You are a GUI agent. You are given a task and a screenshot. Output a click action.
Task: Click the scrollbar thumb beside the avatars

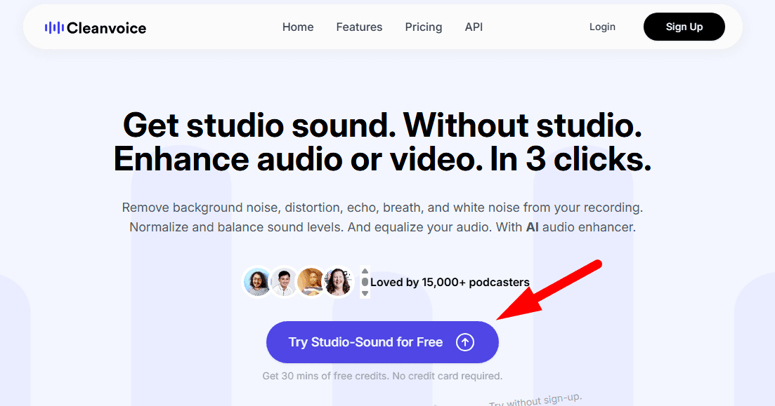click(x=365, y=282)
